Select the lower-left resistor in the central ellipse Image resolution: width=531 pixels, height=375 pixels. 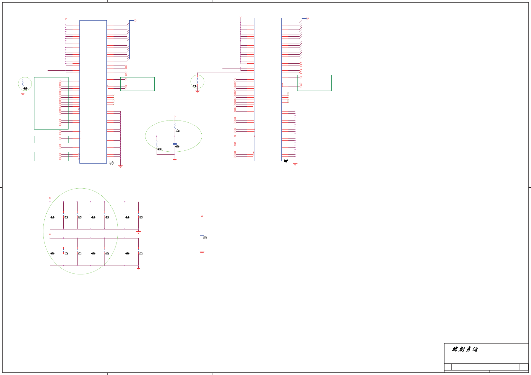[x=157, y=144]
